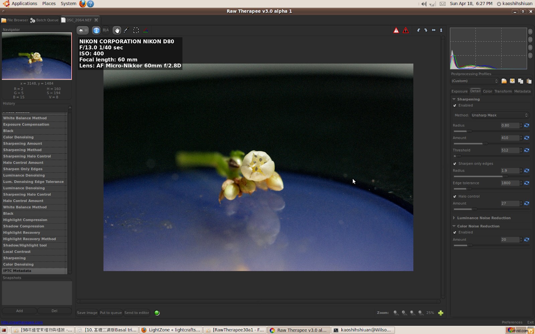The width and height of the screenshot is (535, 334).
Task: Disable the Sharpening Enabled checkbox
Action: (455, 105)
